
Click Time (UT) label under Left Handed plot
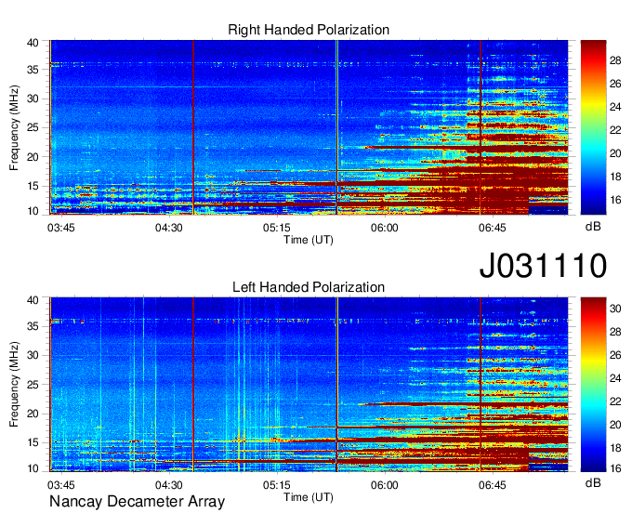coord(309,497)
